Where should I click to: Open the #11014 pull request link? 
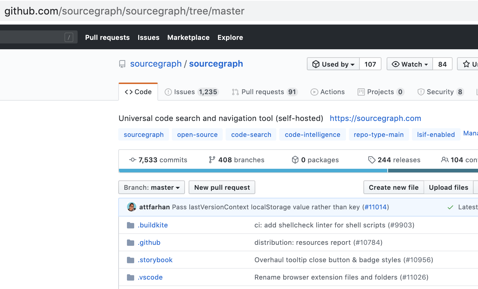pyautogui.click(x=375, y=207)
